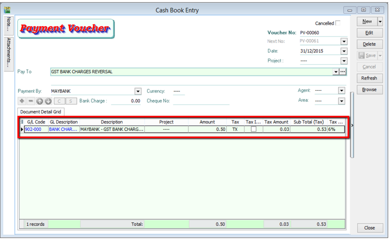Click the add row plus icon

22,101
